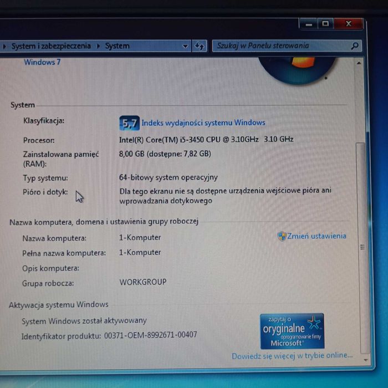The width and height of the screenshot is (388, 388).
Task: Click the 5.7 performance score badge
Action: pos(129,123)
